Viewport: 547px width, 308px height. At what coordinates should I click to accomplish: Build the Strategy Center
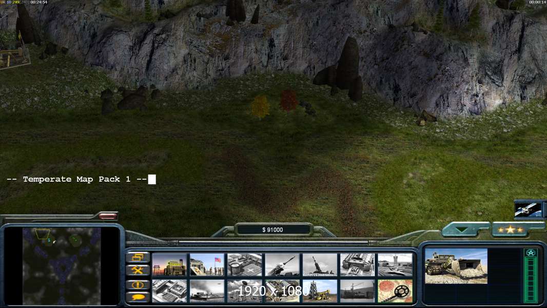169,291
